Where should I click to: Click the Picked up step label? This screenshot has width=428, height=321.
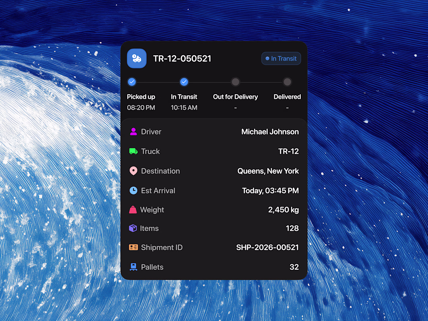(141, 97)
